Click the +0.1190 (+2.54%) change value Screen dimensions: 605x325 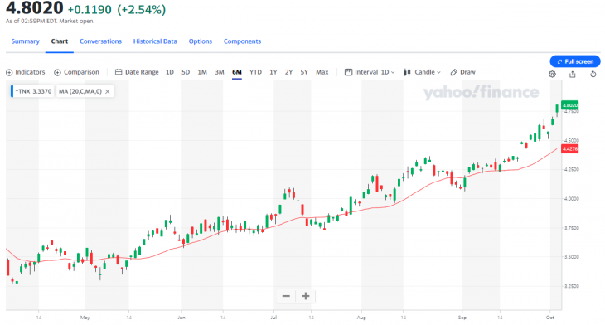117,9
